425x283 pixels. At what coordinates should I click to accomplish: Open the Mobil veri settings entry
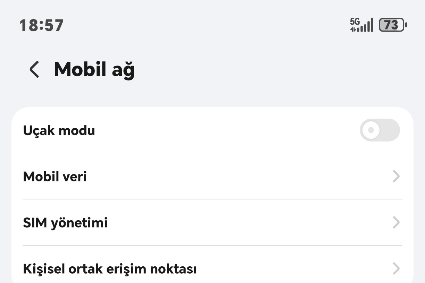pyautogui.click(x=55, y=177)
